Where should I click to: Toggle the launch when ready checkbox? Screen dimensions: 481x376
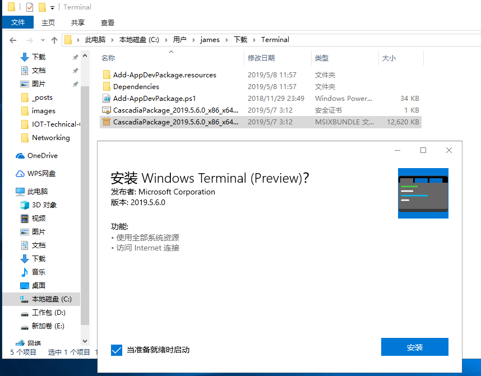click(117, 350)
